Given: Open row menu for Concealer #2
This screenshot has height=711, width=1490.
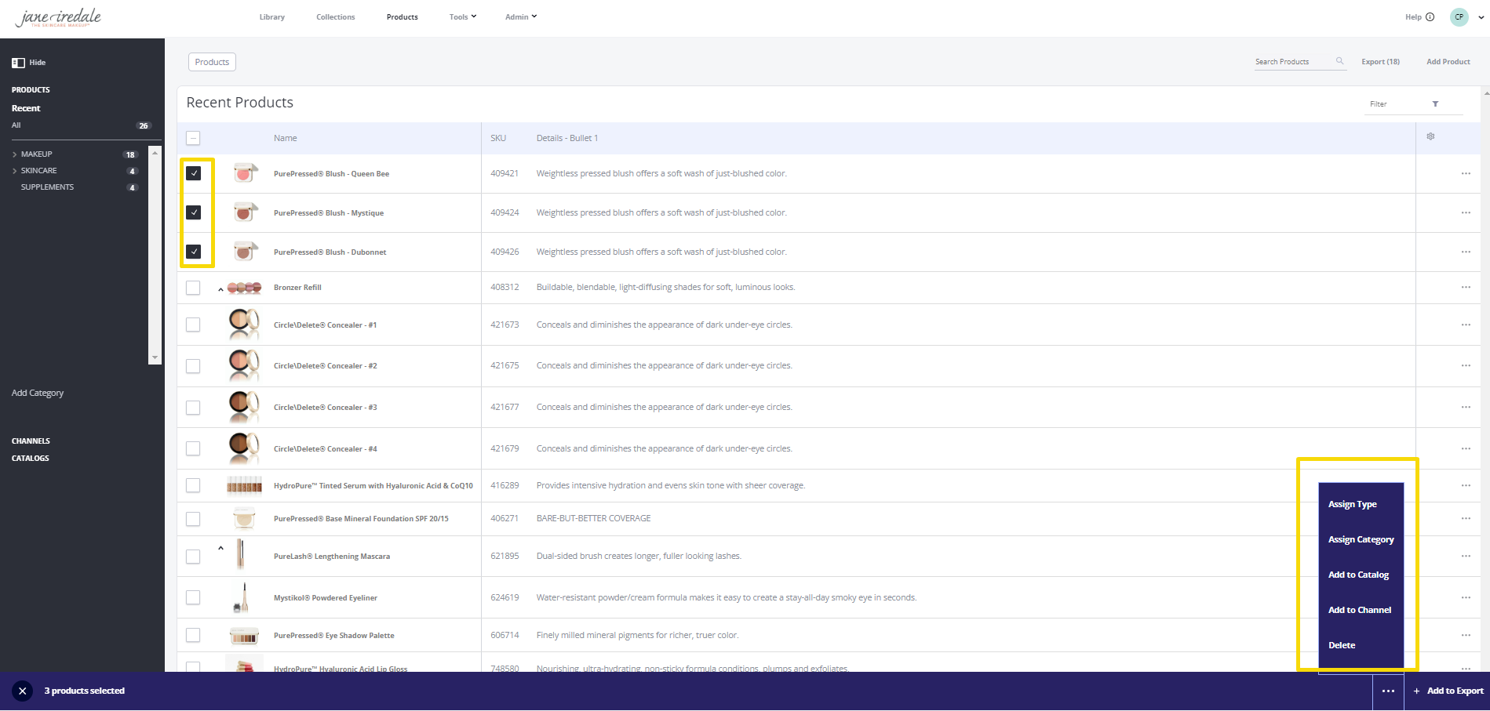Looking at the screenshot, I should 1466,365.
